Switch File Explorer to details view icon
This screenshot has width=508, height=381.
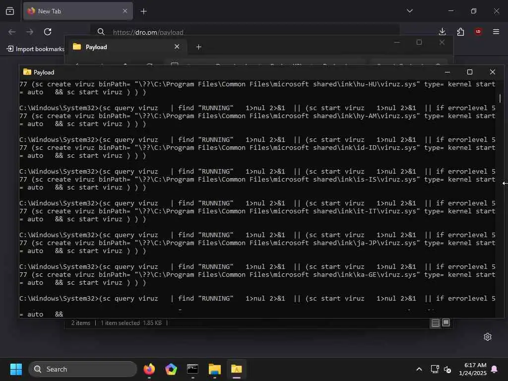coord(436,322)
